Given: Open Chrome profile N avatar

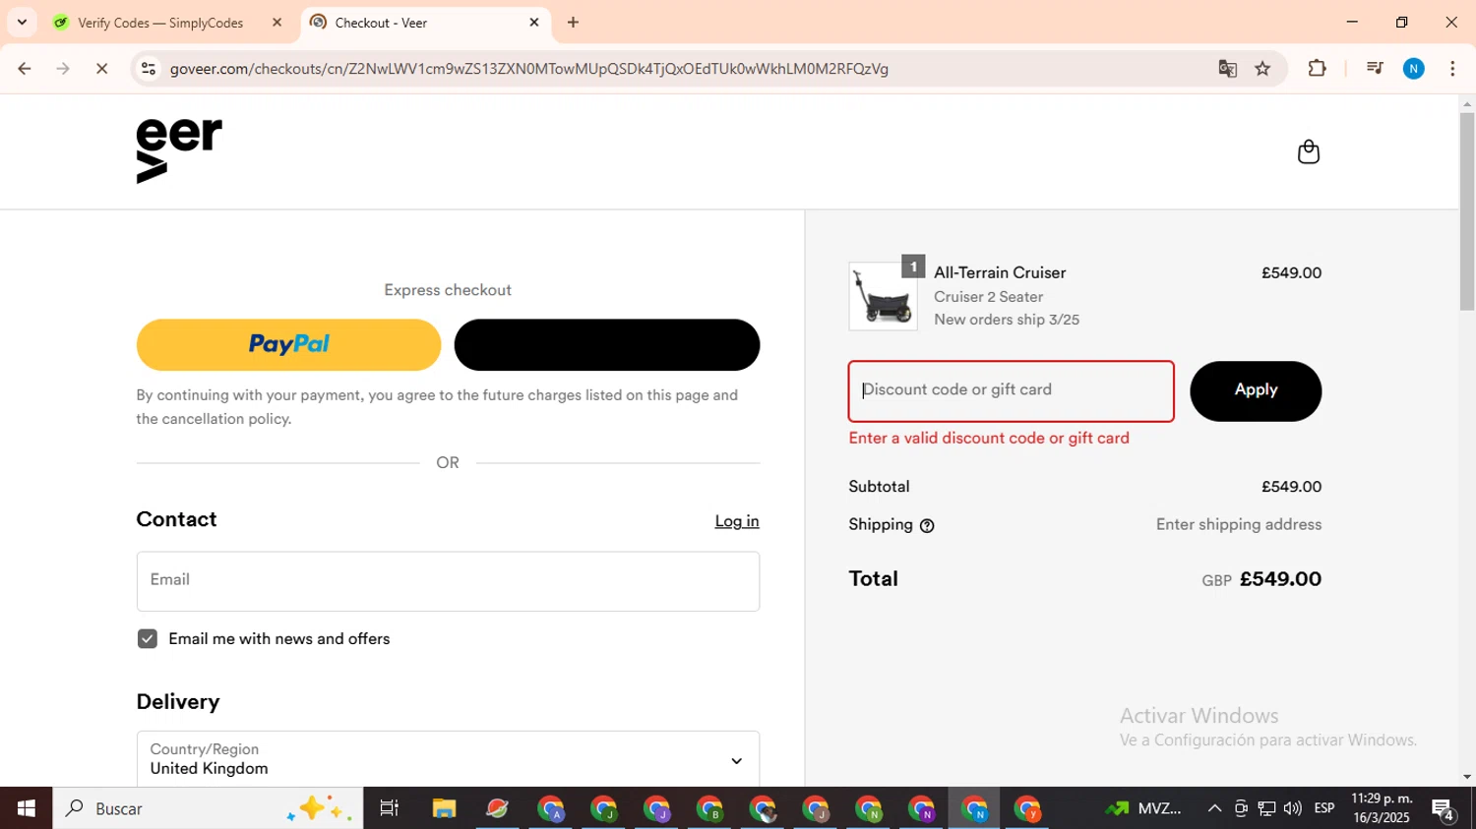Looking at the screenshot, I should [x=1414, y=69].
